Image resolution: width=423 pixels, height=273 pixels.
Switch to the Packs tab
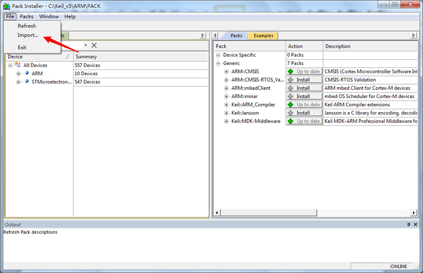pos(236,36)
